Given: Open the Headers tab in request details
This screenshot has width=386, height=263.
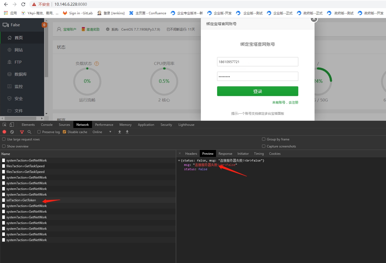Looking at the screenshot, I should coord(191,153).
